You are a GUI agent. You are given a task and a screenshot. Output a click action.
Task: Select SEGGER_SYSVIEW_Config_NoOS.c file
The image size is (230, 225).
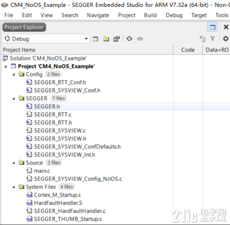point(78,179)
